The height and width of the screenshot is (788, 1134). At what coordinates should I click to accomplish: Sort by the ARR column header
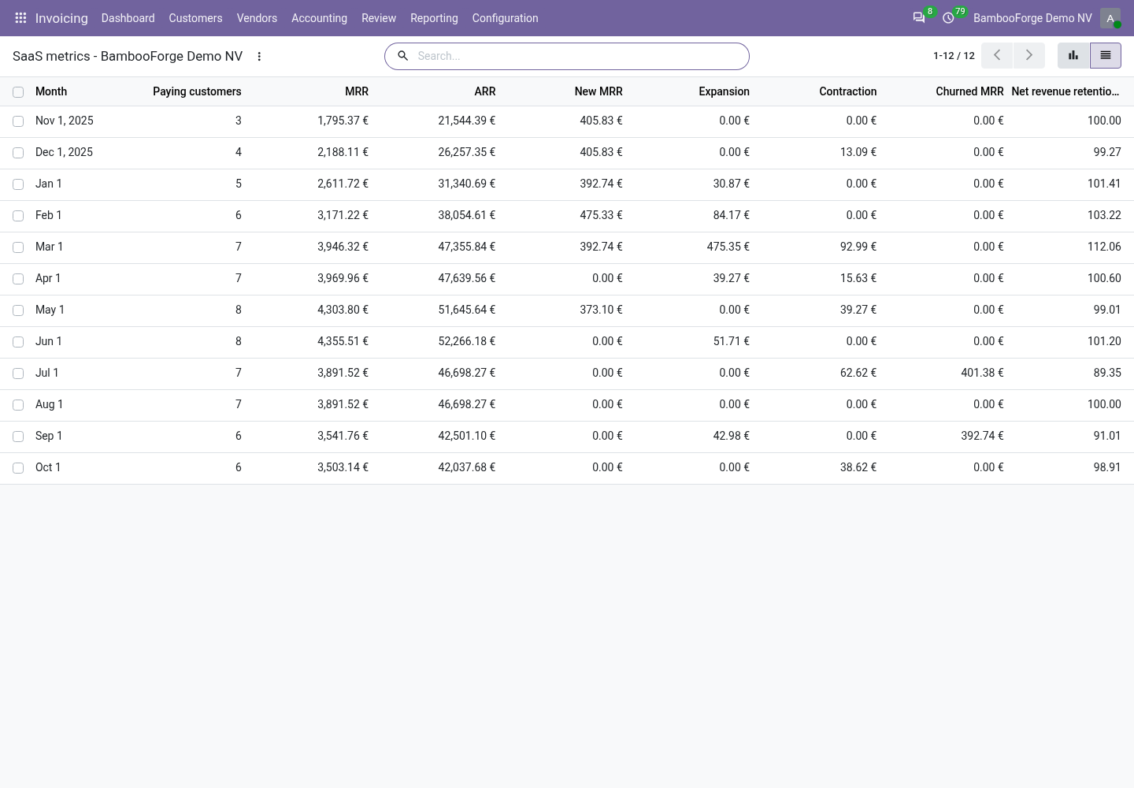pos(485,91)
